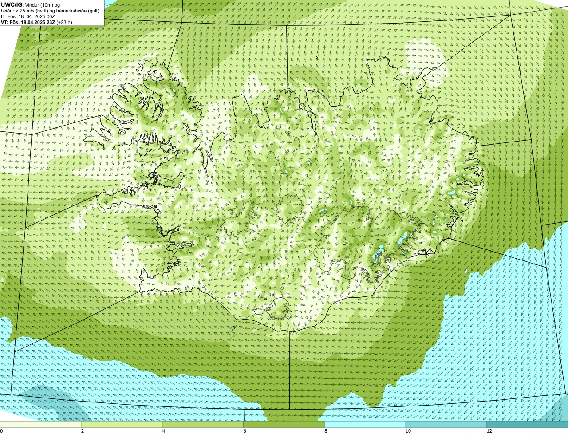This screenshot has width=568, height=434.
Task: Select the 10–12 m/s teal legend swatch
Action: tap(447, 425)
